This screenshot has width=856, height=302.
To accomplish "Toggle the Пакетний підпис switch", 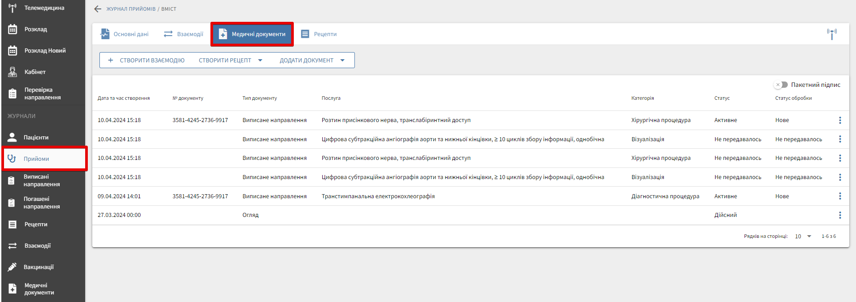I will [x=781, y=85].
